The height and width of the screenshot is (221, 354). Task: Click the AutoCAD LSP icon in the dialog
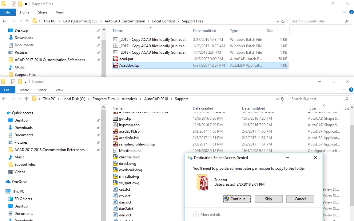203,182
